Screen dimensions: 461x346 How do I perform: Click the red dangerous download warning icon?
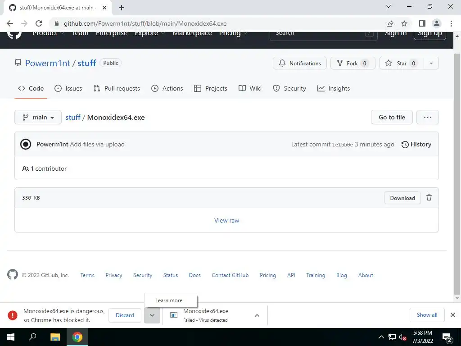pyautogui.click(x=12, y=315)
